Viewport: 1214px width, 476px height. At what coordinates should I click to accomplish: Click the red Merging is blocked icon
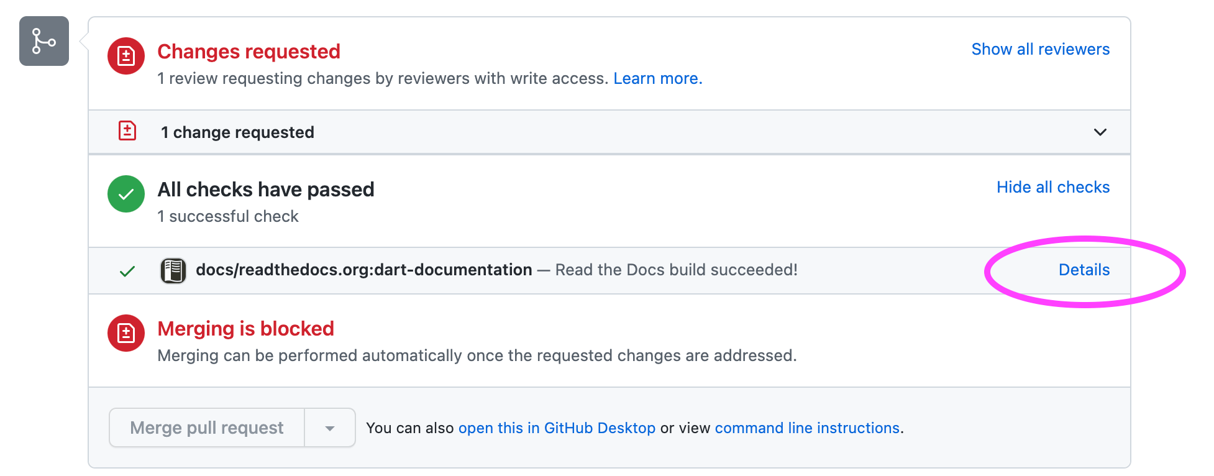click(x=126, y=333)
